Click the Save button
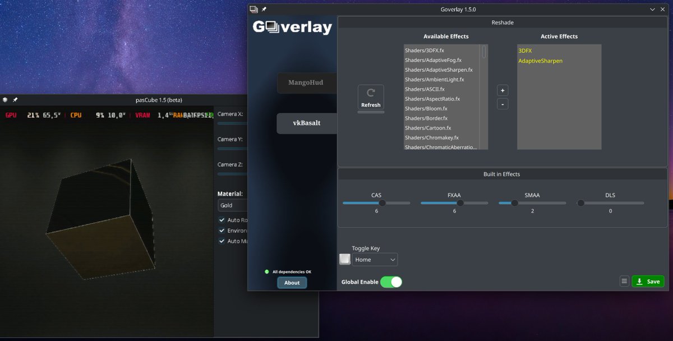 click(648, 281)
